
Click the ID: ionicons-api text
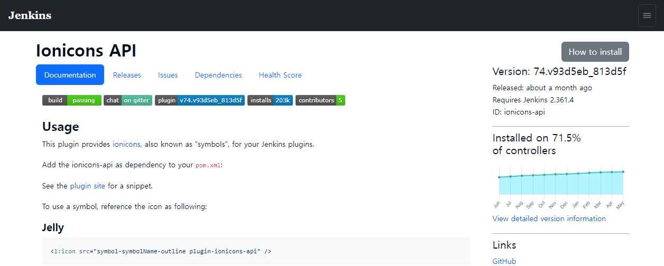click(x=519, y=112)
